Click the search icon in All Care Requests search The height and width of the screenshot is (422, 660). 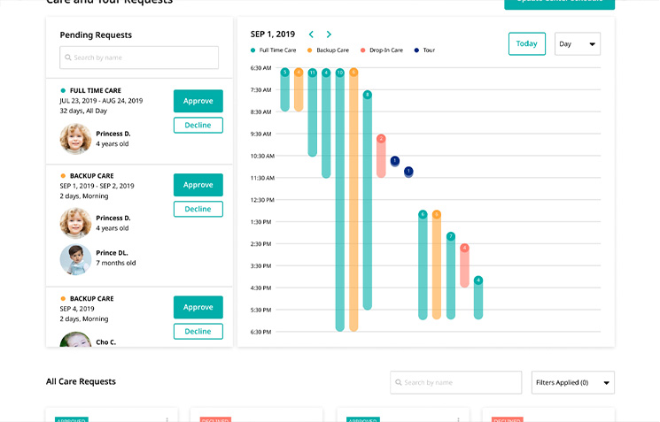point(398,382)
